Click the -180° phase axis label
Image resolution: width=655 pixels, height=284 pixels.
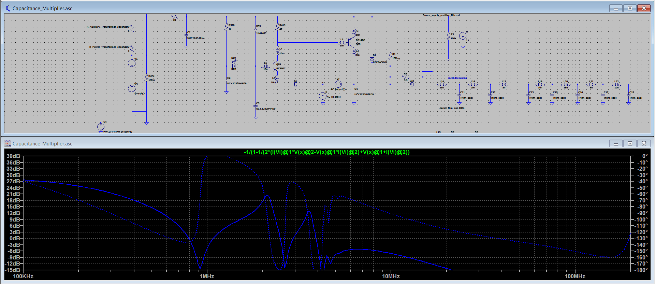[640, 270]
